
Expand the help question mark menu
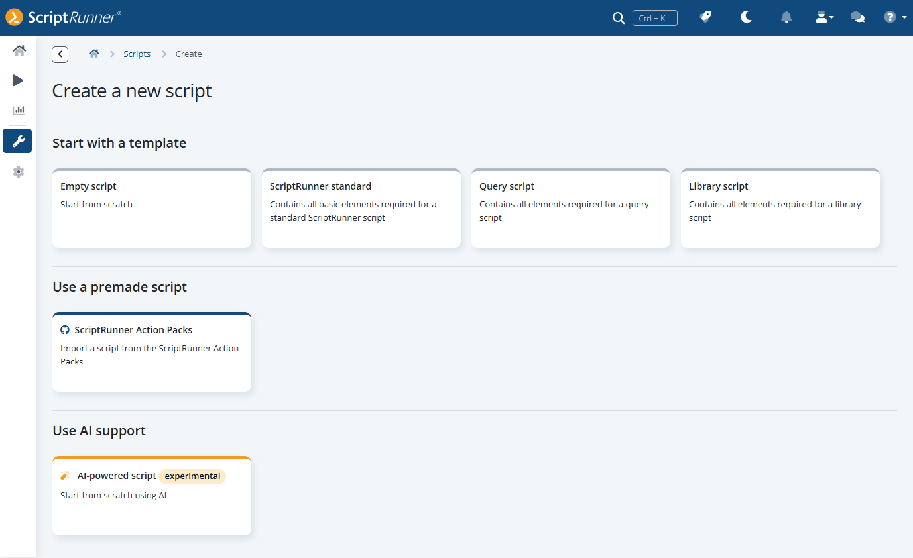(894, 17)
